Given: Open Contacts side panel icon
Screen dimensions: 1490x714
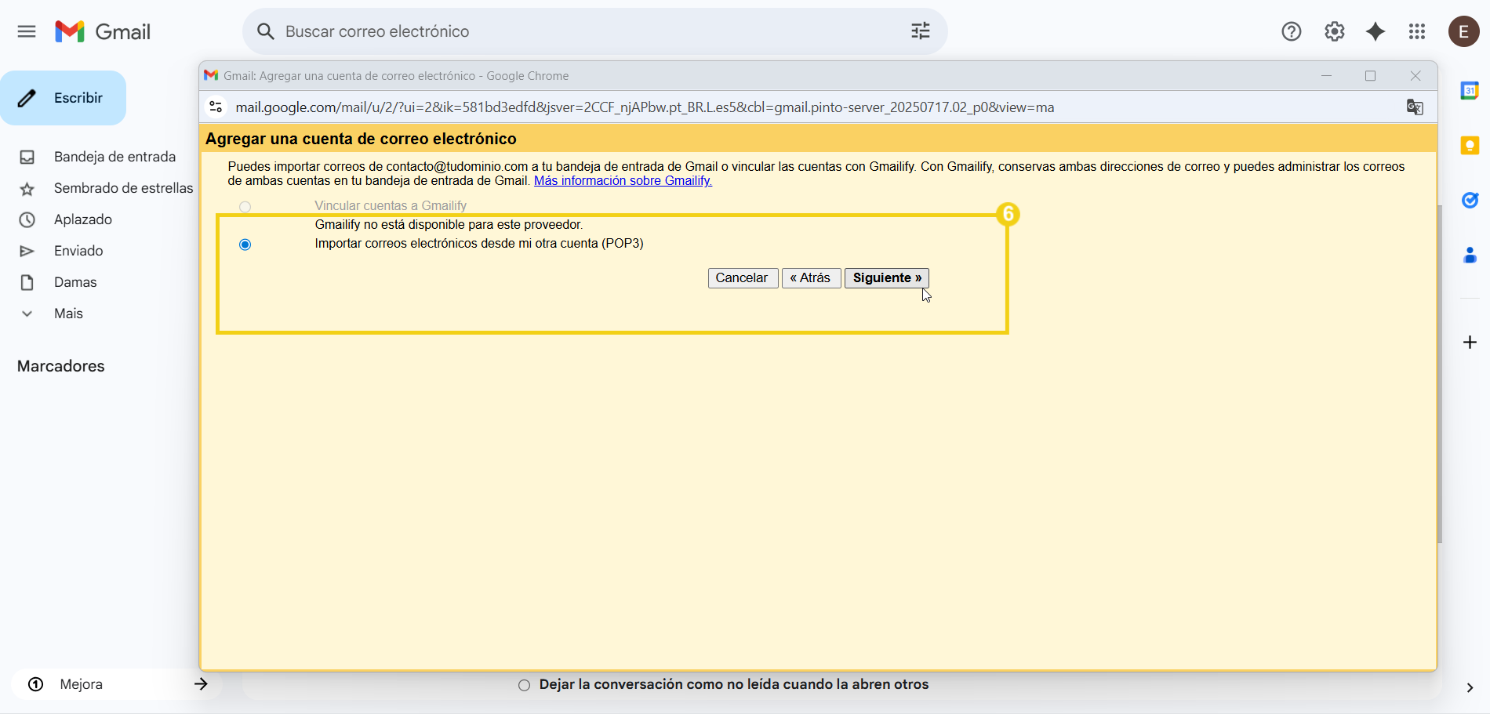Looking at the screenshot, I should point(1470,256).
